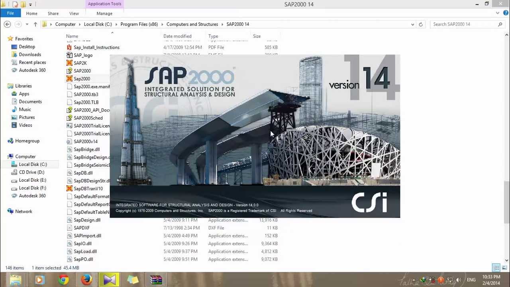510x287 pixels.
Task: Expand the ribbon with the chevron
Action: tap(497, 13)
